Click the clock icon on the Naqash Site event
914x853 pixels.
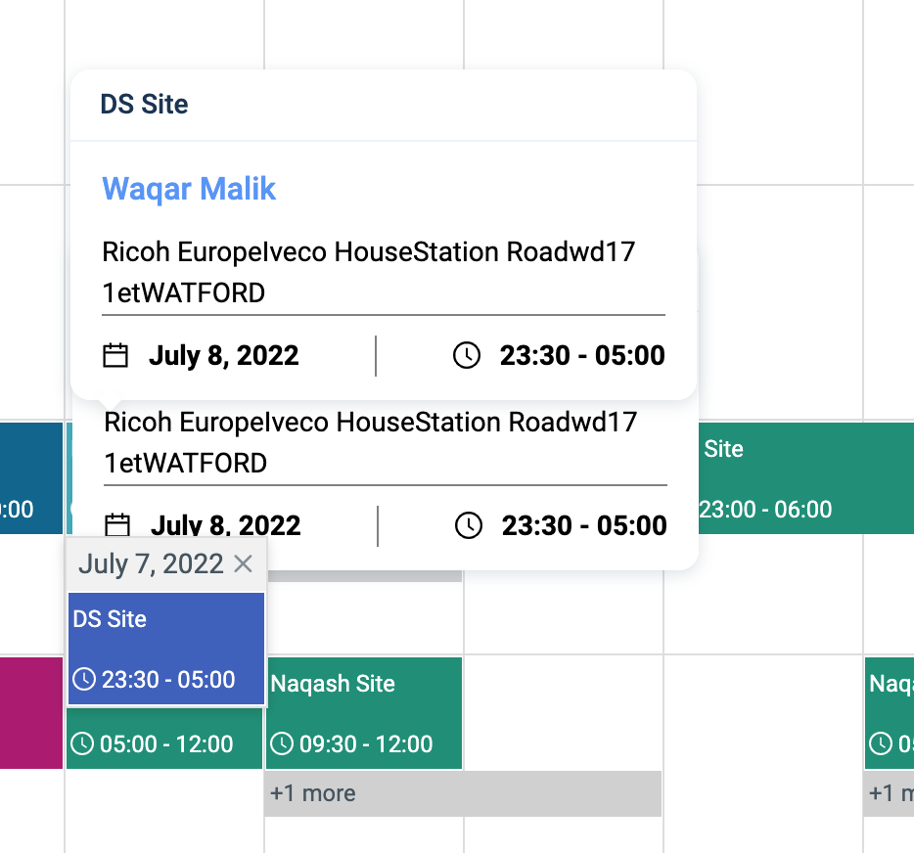pyautogui.click(x=282, y=743)
